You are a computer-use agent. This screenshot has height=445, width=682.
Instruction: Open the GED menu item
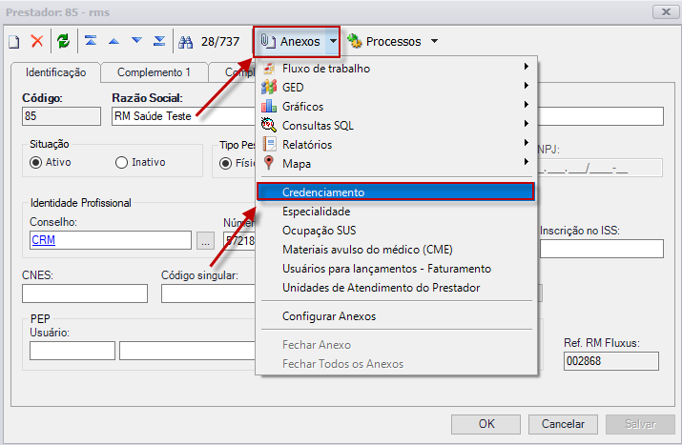[x=396, y=88]
